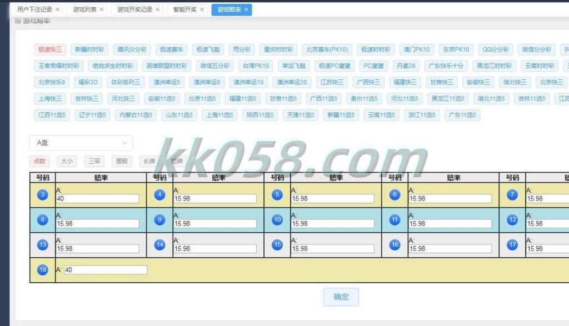Image resolution: width=569 pixels, height=326 pixels.
Task: Click the blue number 11 ball
Action: pyautogui.click(x=395, y=220)
